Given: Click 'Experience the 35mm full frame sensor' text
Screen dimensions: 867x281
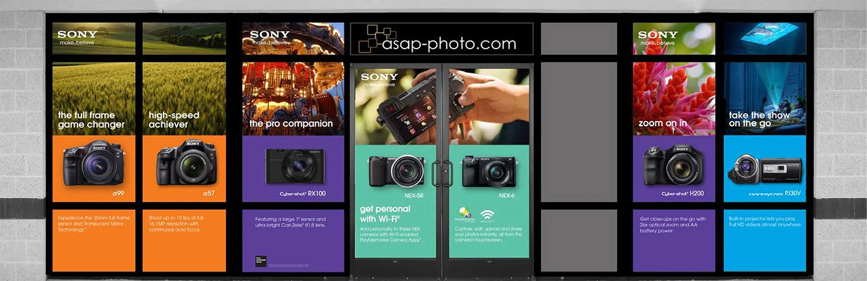Looking at the screenshot, I should (x=94, y=223).
